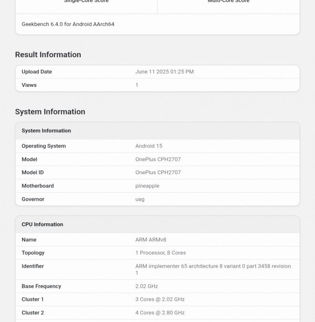
Task: Click the ARM implementer identifier text
Action: [213, 266]
